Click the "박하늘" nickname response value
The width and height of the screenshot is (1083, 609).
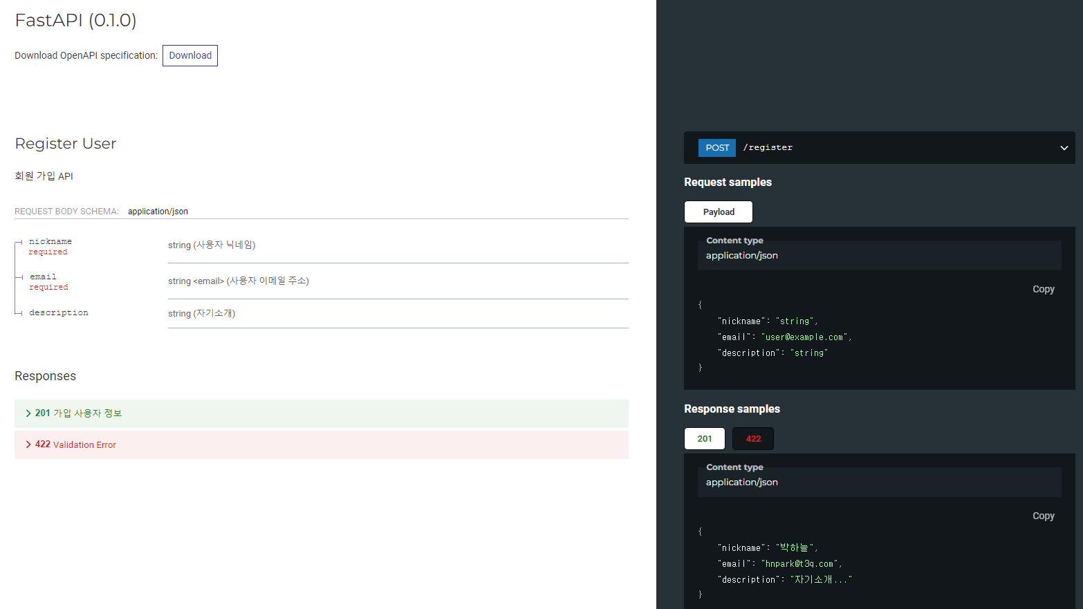(795, 547)
